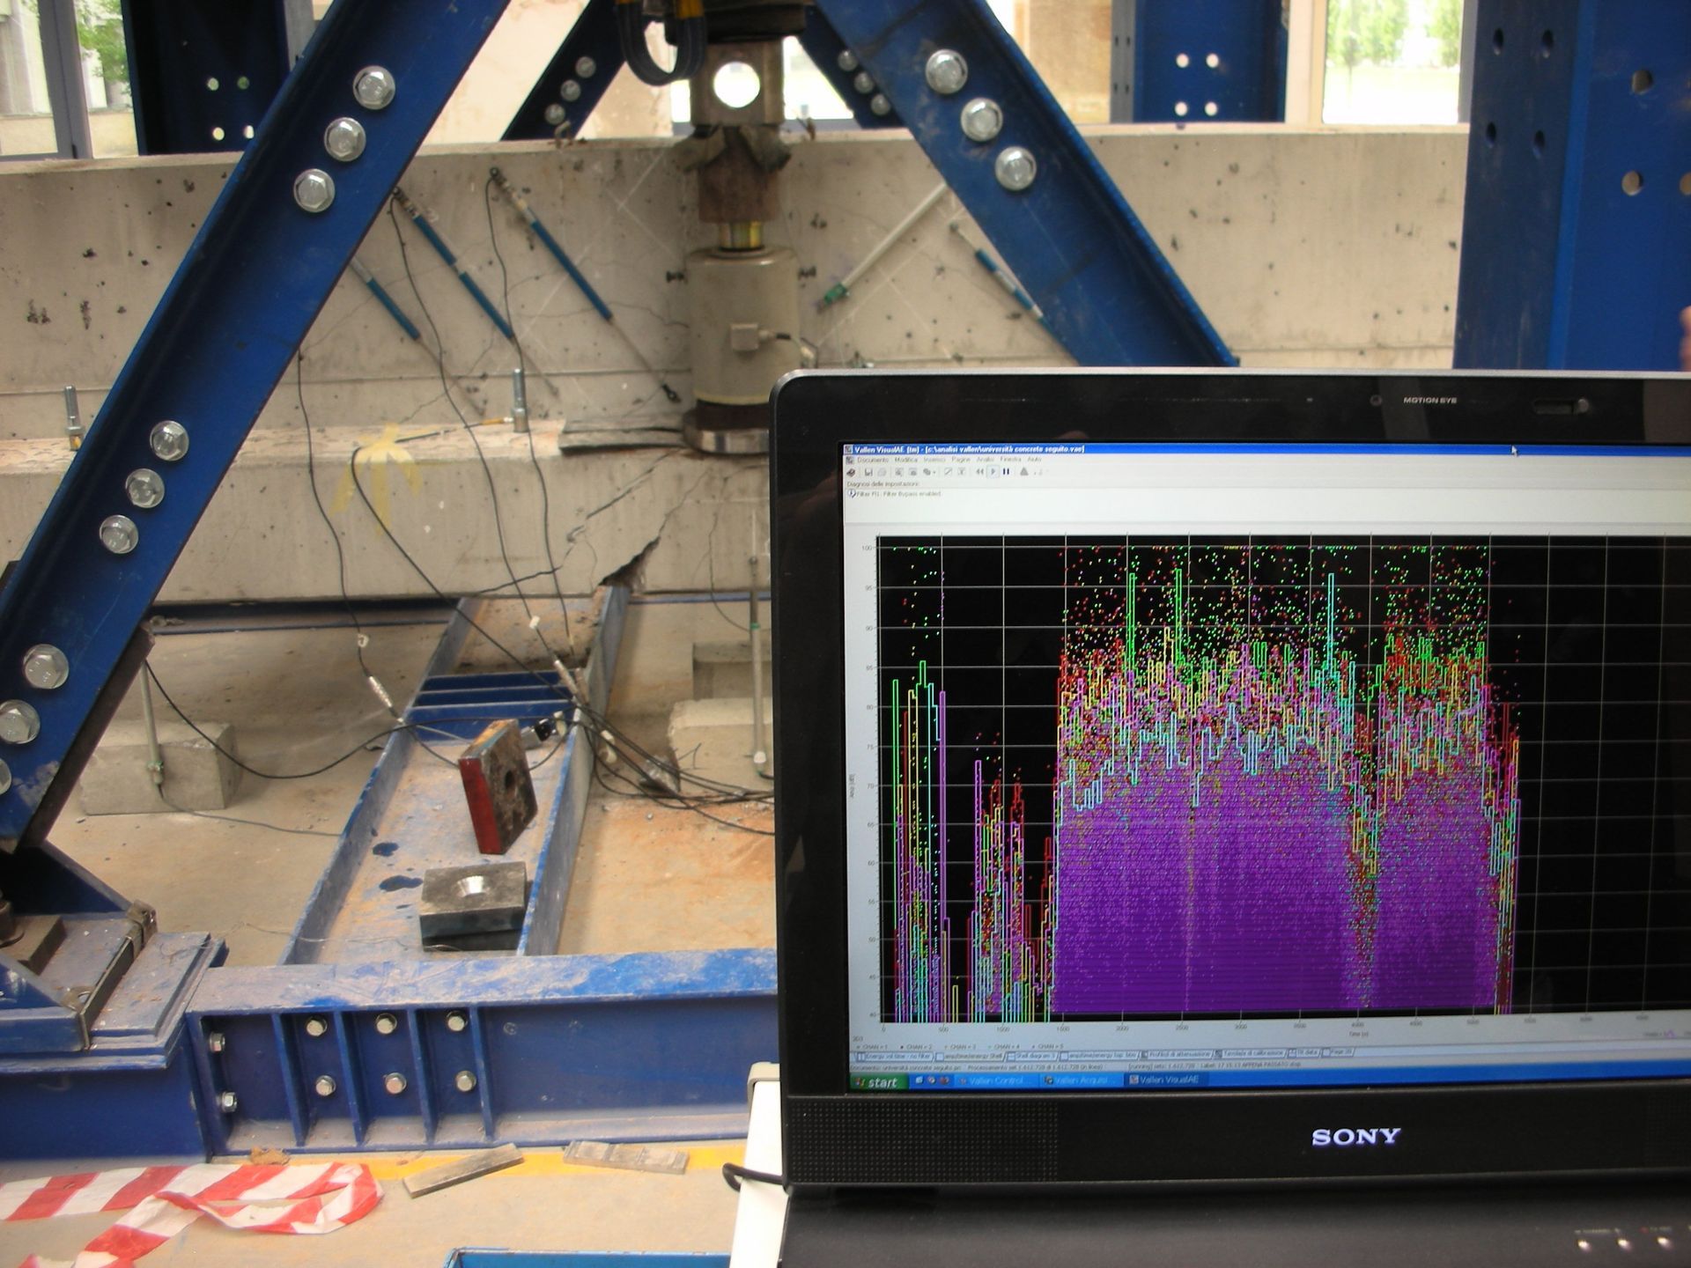This screenshot has width=1691, height=1268.
Task: Open the Pagine menu
Action: click(x=960, y=460)
